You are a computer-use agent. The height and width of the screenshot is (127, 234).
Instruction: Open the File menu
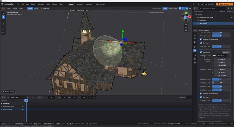(18, 4)
